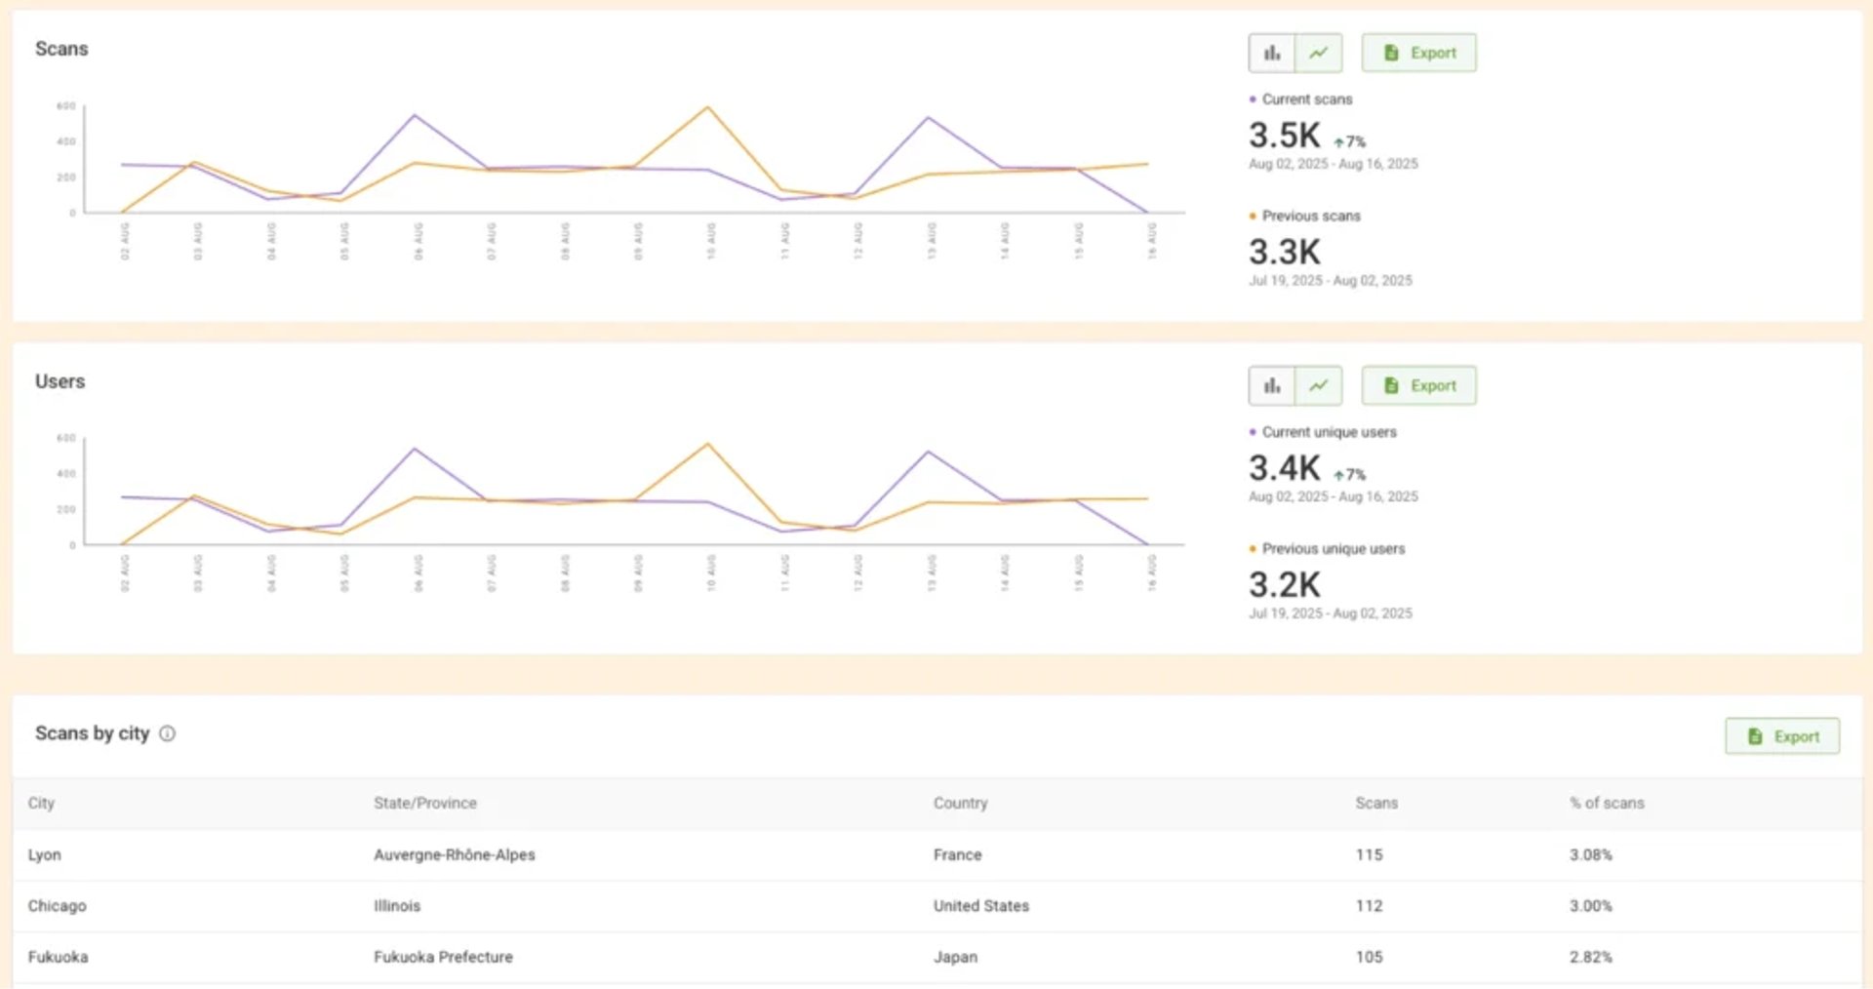Export the Scans chart data

1419,53
